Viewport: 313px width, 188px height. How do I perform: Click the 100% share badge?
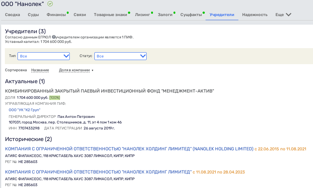pyautogui.click(x=55, y=98)
